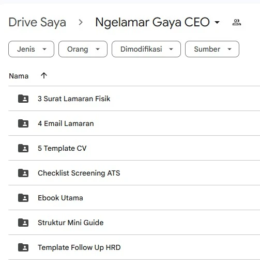Image resolution: width=260 pixels, height=268 pixels.
Task: Click the Ngelamar Gaya CEO folder title
Action: pyautogui.click(x=152, y=22)
